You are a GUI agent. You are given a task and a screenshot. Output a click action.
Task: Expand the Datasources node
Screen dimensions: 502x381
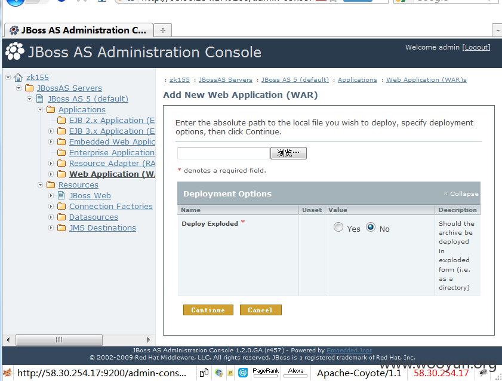51,217
